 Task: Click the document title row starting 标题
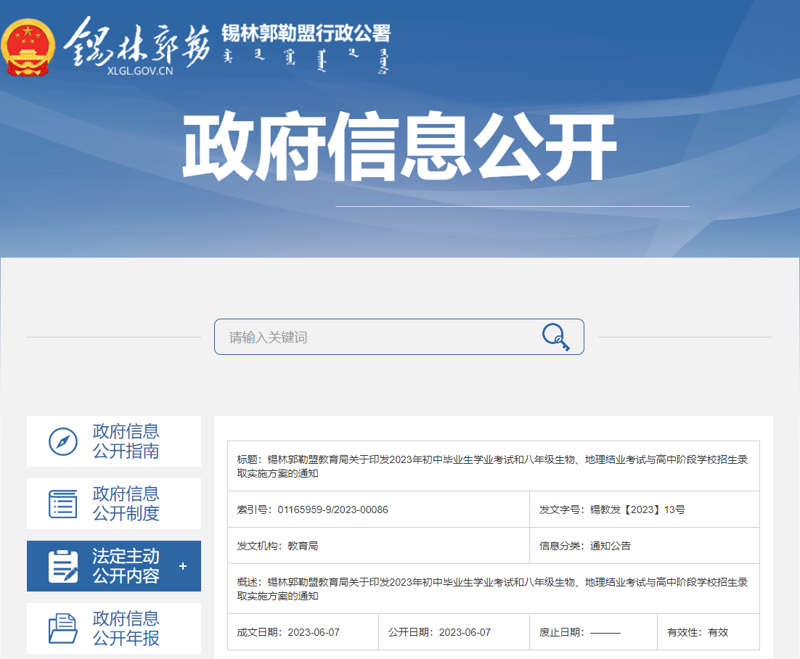(x=492, y=466)
